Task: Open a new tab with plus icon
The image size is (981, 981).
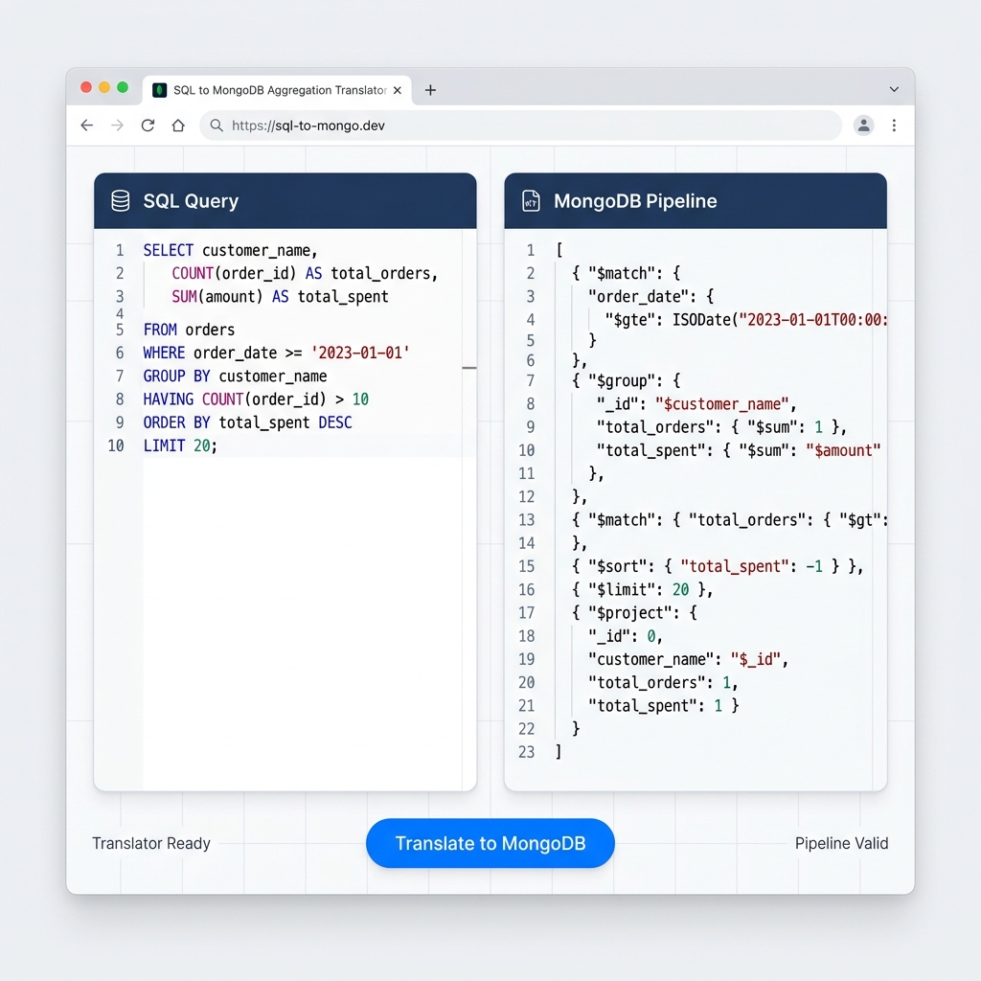Action: 430,90
